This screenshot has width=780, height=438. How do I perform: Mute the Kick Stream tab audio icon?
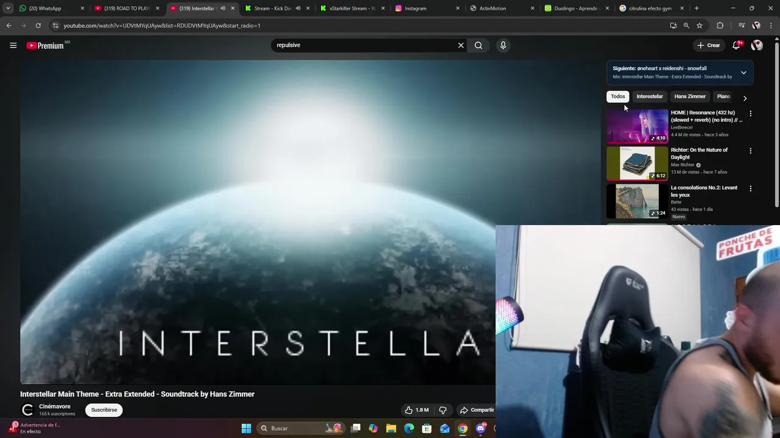(297, 9)
